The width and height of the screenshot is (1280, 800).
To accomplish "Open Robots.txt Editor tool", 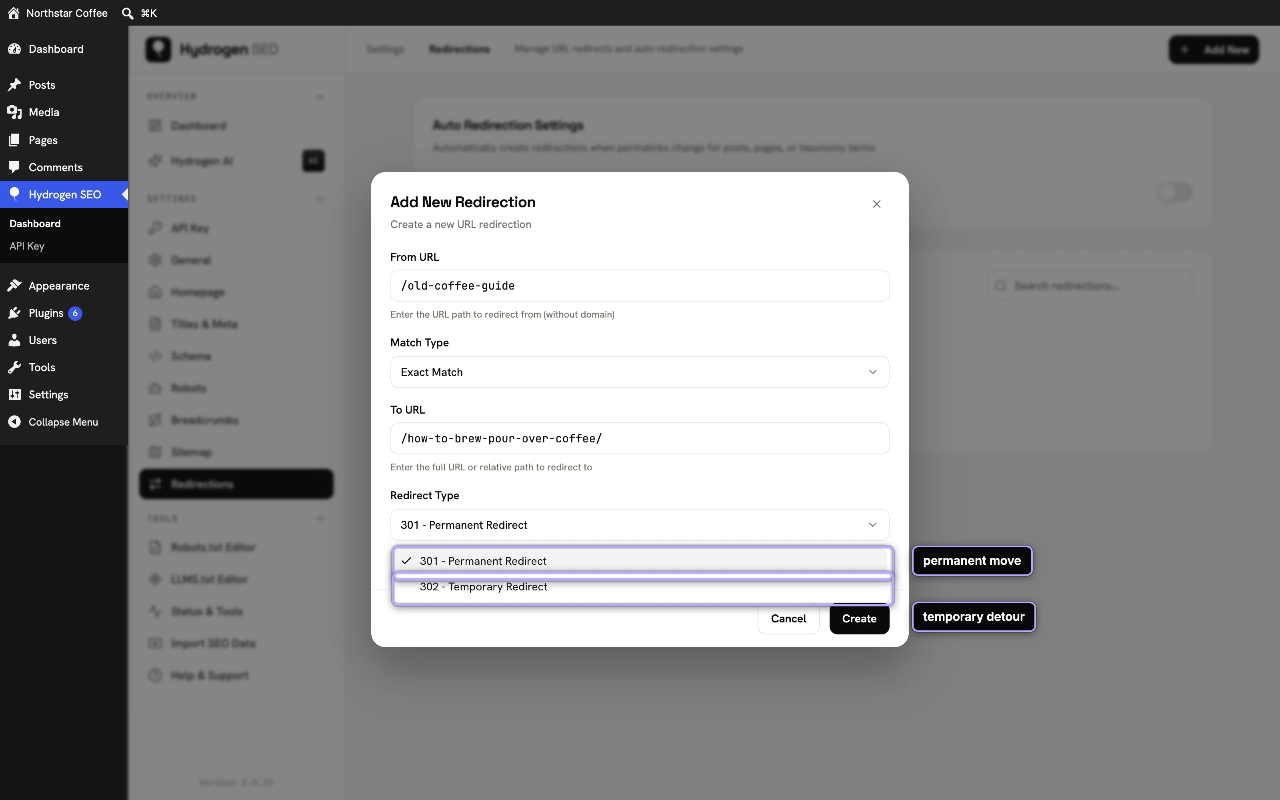I will [236, 547].
